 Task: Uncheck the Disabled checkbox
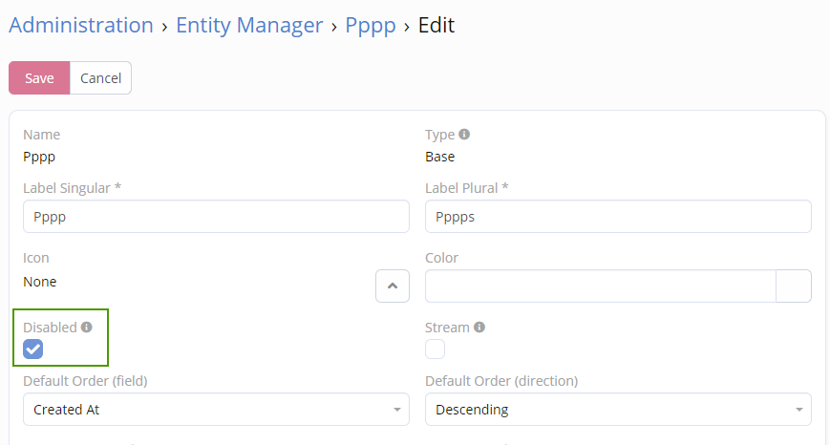(33, 350)
